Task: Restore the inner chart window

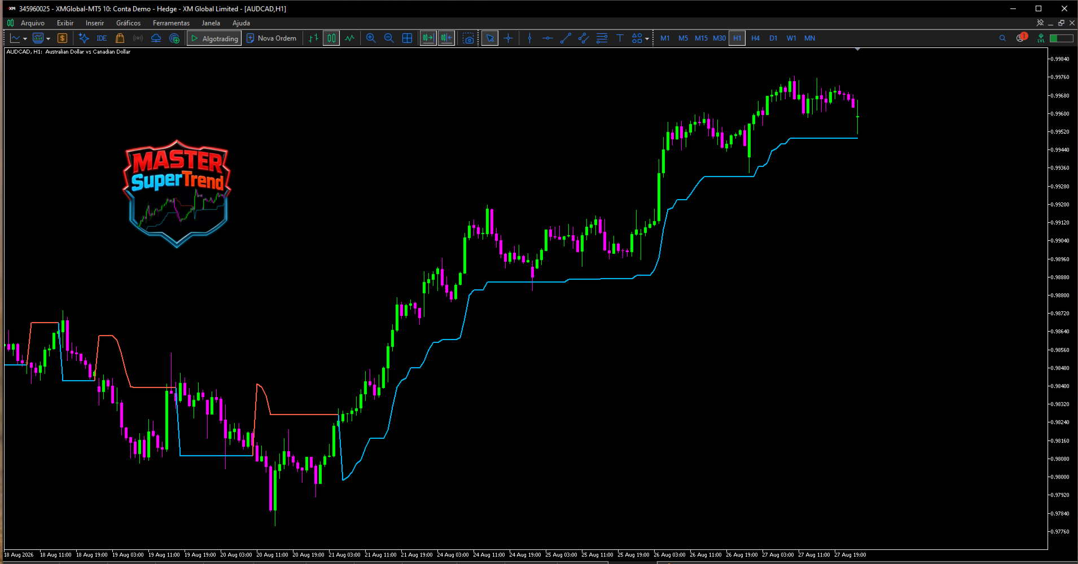Action: click(1061, 23)
